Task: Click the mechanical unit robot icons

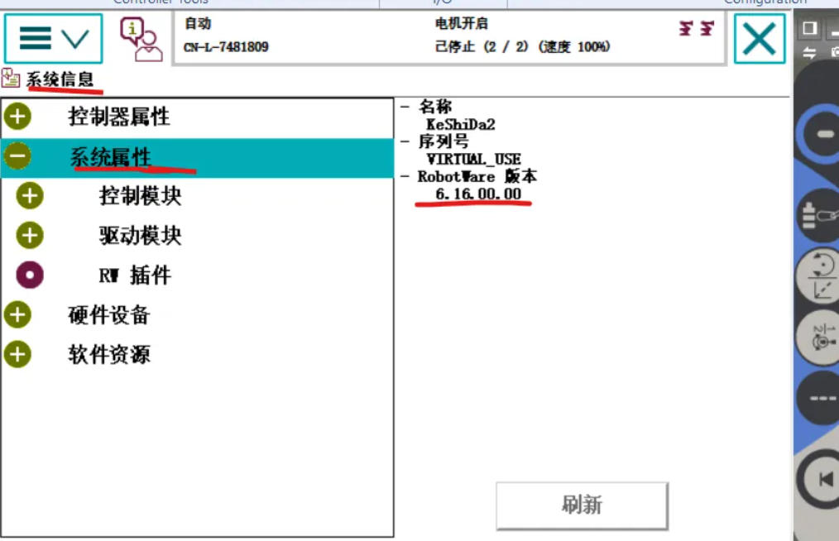Action: click(x=696, y=29)
